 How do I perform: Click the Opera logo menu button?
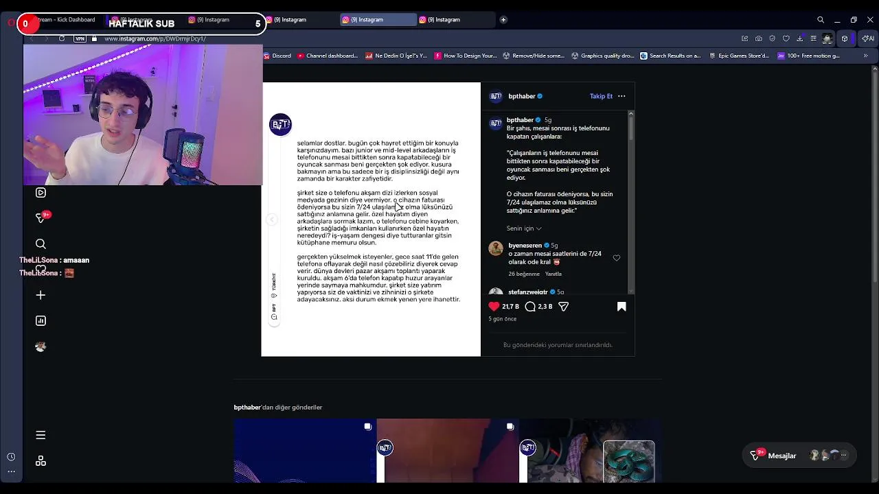[11, 23]
